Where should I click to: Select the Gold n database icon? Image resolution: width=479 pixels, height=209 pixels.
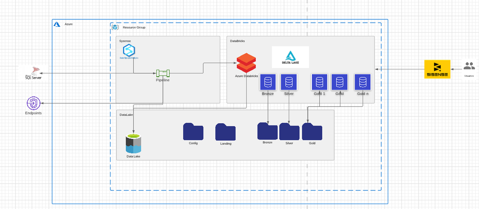[362, 82]
